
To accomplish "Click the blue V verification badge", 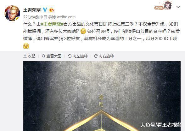I will [45, 10].
